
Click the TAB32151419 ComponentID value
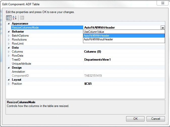124,76
